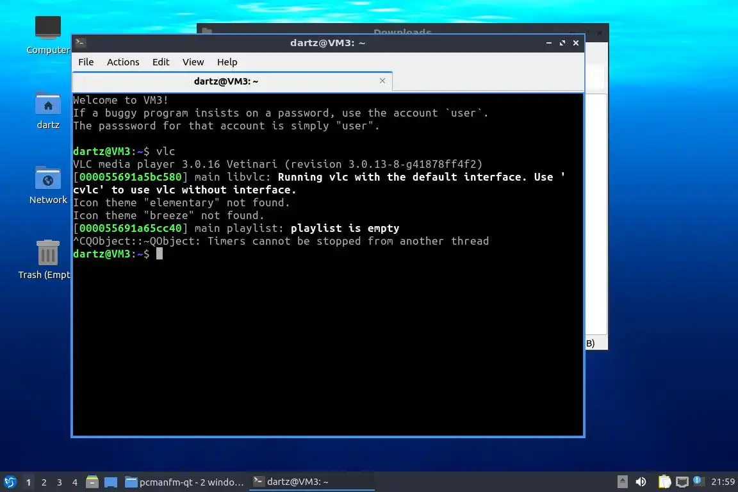The height and width of the screenshot is (492, 738).
Task: Click 'Icon theme "breeze" not found.' line
Action: coord(168,216)
